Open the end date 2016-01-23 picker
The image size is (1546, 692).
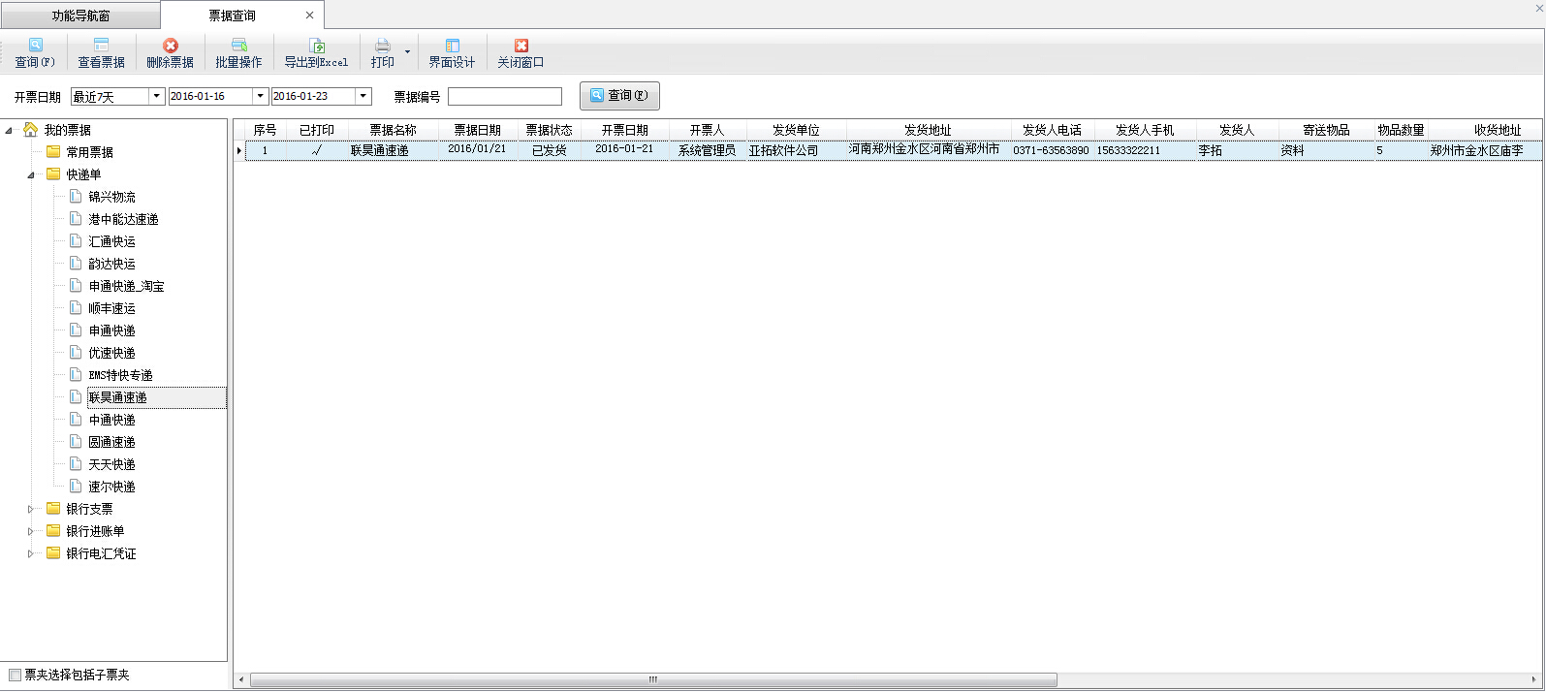(x=363, y=96)
